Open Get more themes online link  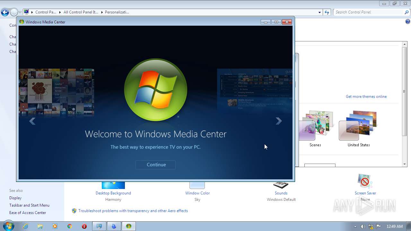pos(366,97)
